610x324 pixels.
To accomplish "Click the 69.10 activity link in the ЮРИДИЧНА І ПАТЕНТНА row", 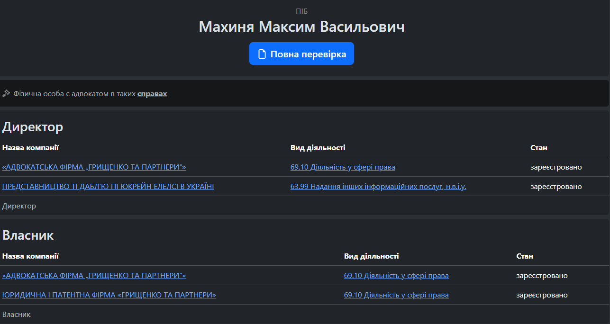I will pyautogui.click(x=396, y=295).
